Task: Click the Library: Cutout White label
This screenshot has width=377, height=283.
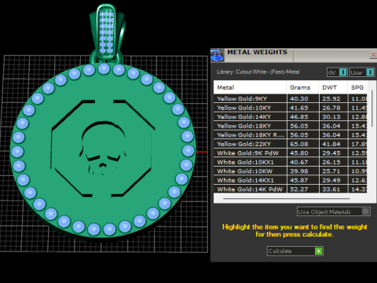Action: (258, 72)
